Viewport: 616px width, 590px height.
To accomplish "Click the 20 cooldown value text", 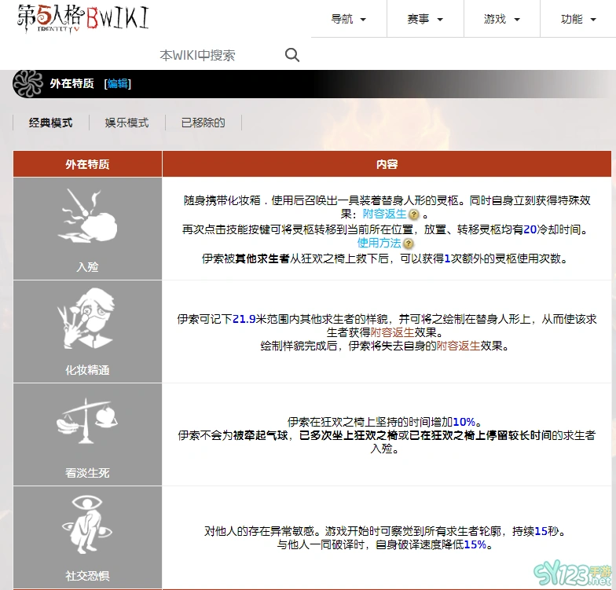I will (x=530, y=229).
